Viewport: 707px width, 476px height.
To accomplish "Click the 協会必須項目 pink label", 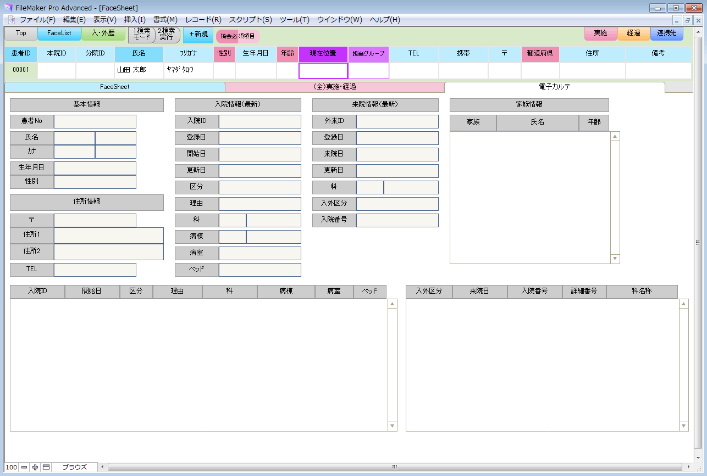I will point(238,36).
